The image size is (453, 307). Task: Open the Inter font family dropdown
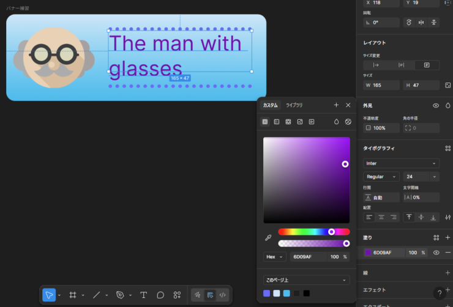click(x=401, y=163)
